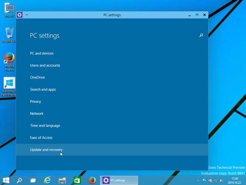Screen dimensions: 246x185
Task: Open File Explorer from taskbar
Action: [62, 181]
